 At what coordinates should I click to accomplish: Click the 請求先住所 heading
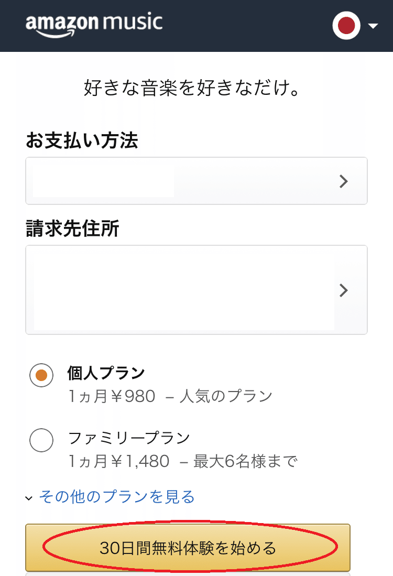pos(72,228)
